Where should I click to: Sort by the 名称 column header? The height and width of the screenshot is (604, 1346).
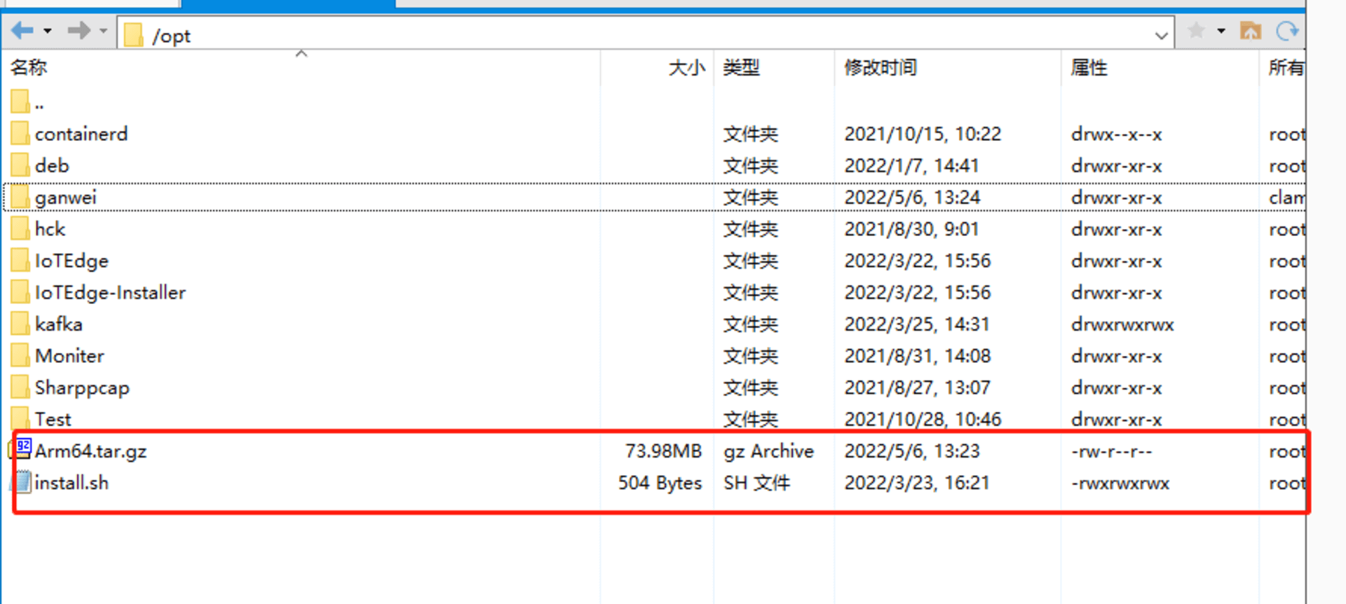click(x=29, y=67)
